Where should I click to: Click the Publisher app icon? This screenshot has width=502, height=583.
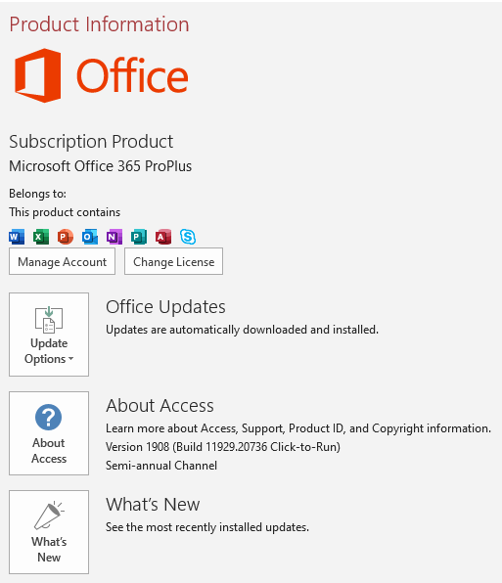click(139, 237)
